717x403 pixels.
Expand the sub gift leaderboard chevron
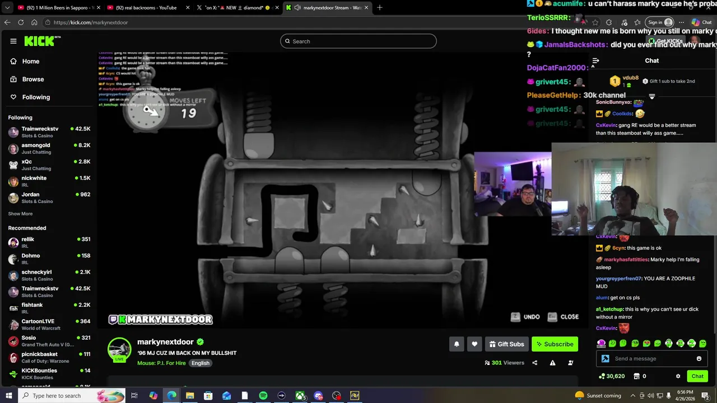coord(651,97)
